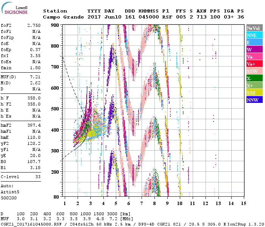Pick the X- dark green legend entry
Viewport: 265px width, 227px height.
pos(254,79)
